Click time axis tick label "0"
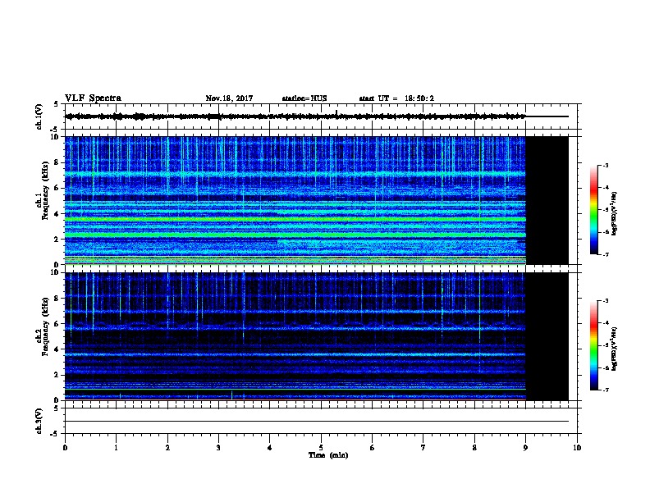This screenshot has width=650, height=502. pos(65,448)
